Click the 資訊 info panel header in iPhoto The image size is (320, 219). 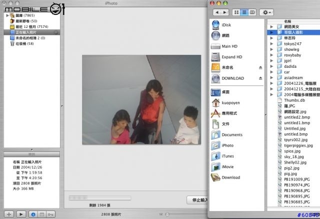point(31,154)
